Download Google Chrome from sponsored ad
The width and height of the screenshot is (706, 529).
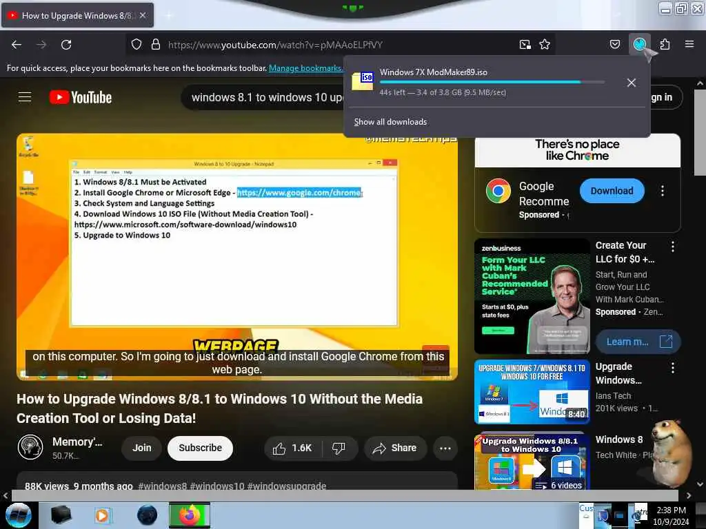coord(612,191)
